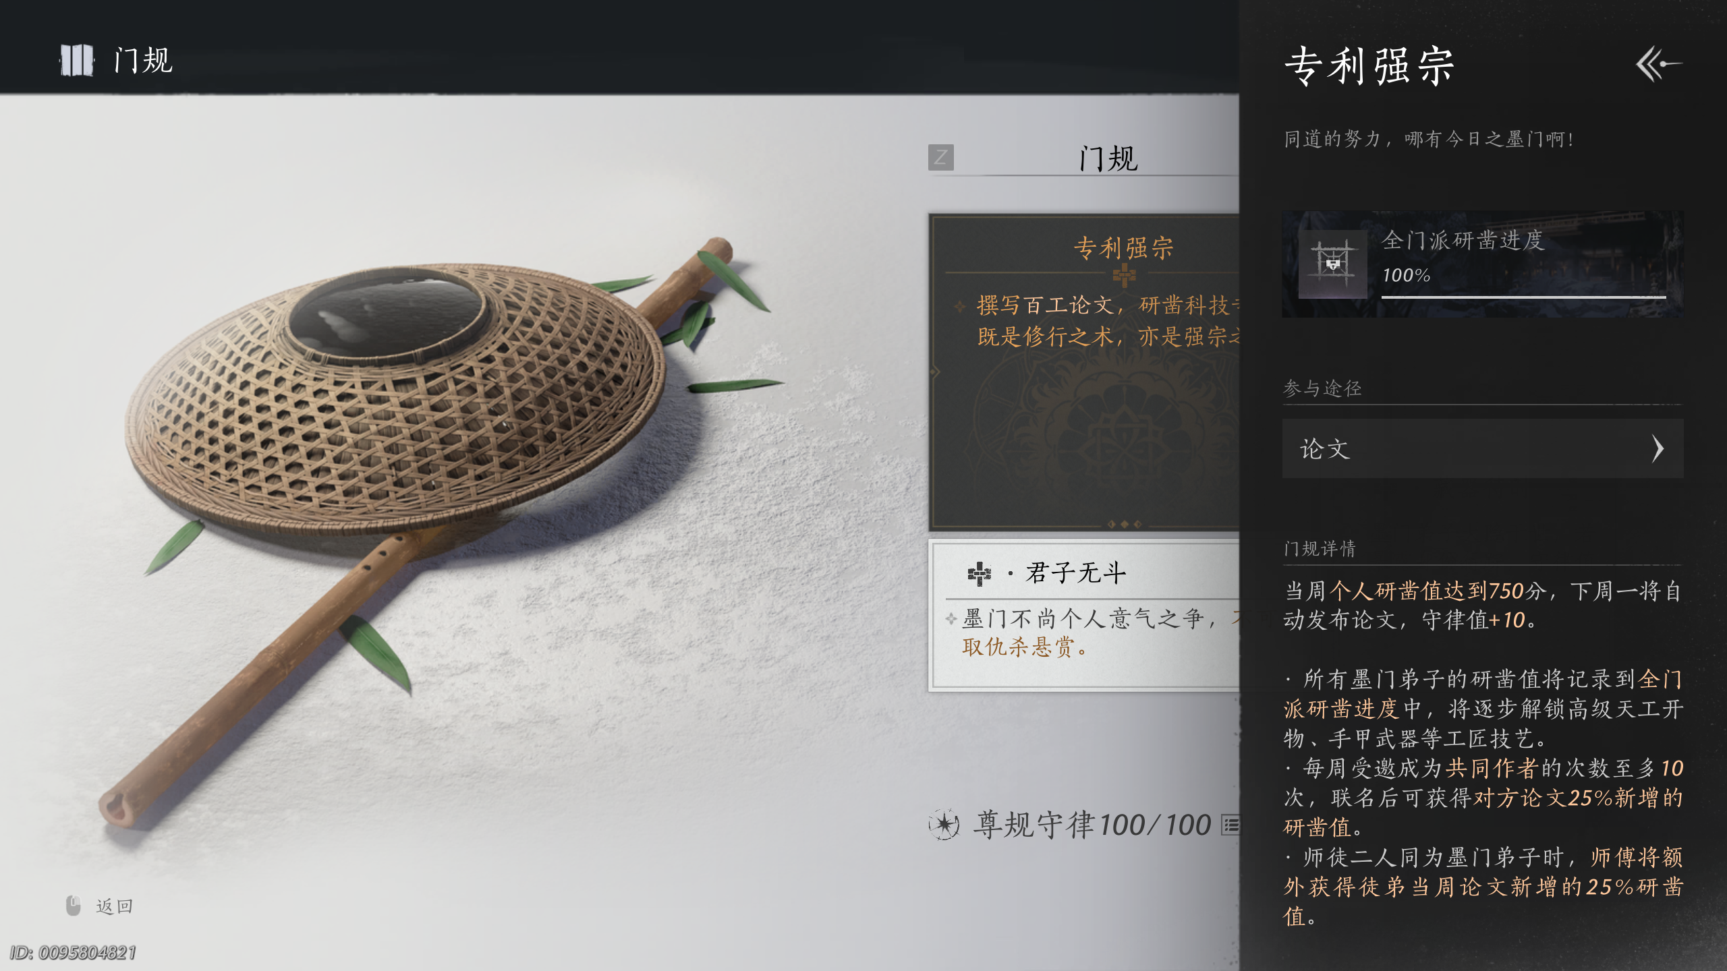Click the Z key hint icon
Viewport: 1727px width, 971px height.
[940, 158]
